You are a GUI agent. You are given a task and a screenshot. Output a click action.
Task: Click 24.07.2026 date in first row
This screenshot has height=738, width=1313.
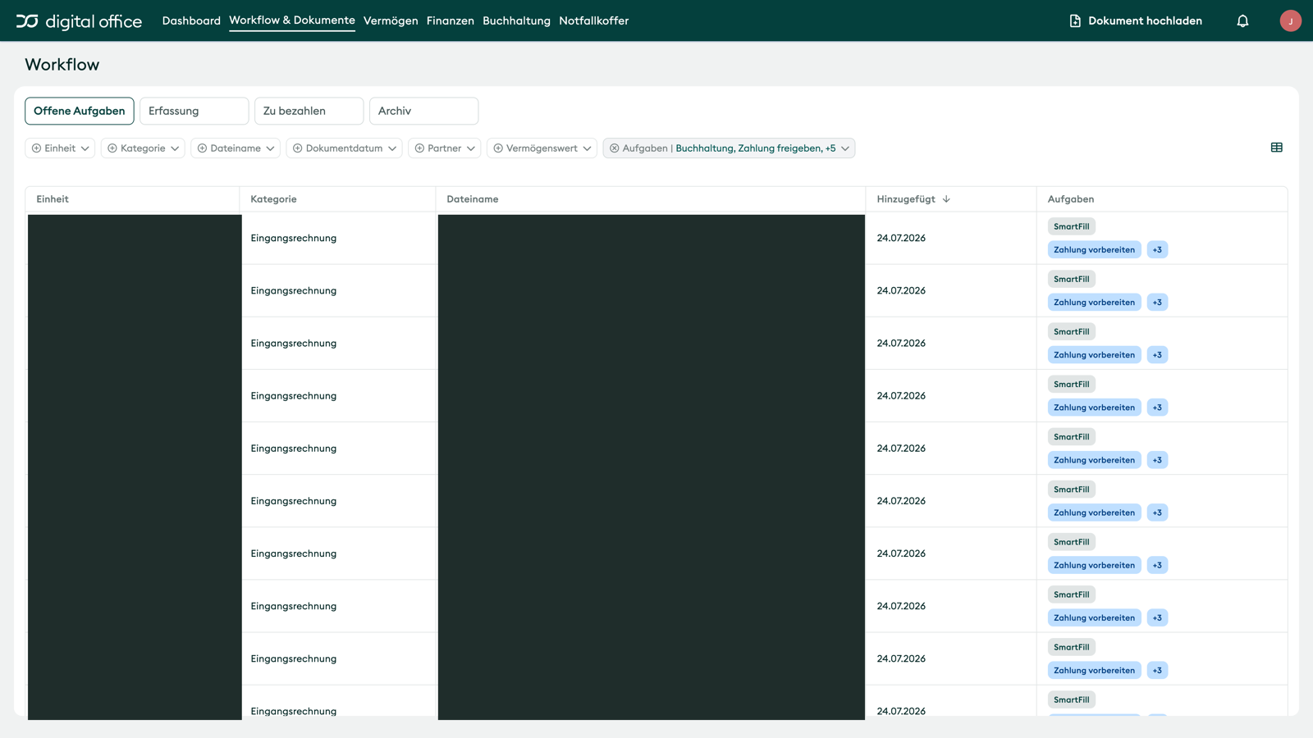[x=901, y=238]
